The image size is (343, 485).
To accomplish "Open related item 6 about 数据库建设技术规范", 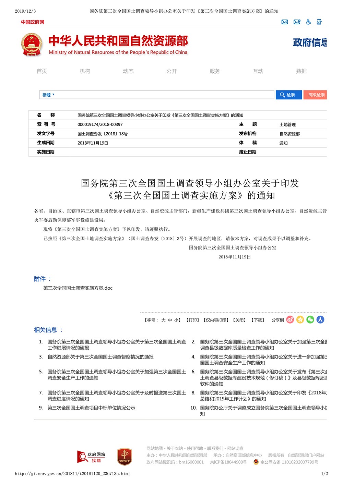I will pyautogui.click(x=263, y=378).
